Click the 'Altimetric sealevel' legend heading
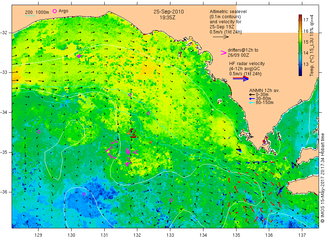 (228, 12)
